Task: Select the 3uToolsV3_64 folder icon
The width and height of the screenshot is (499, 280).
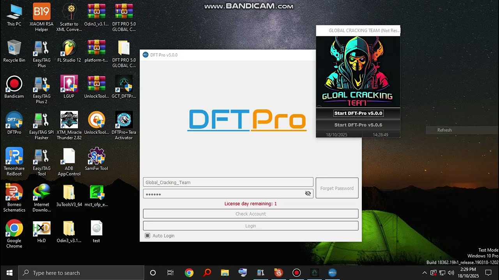Action: [x=69, y=195]
